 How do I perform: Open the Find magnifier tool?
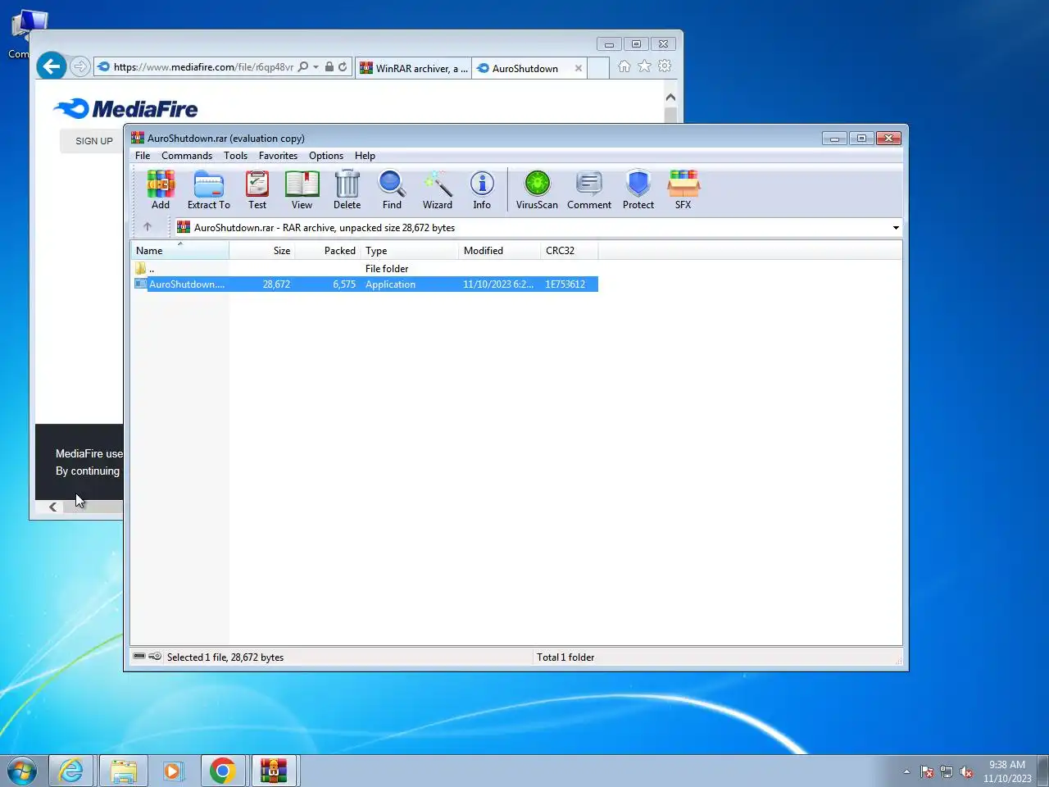(x=392, y=190)
